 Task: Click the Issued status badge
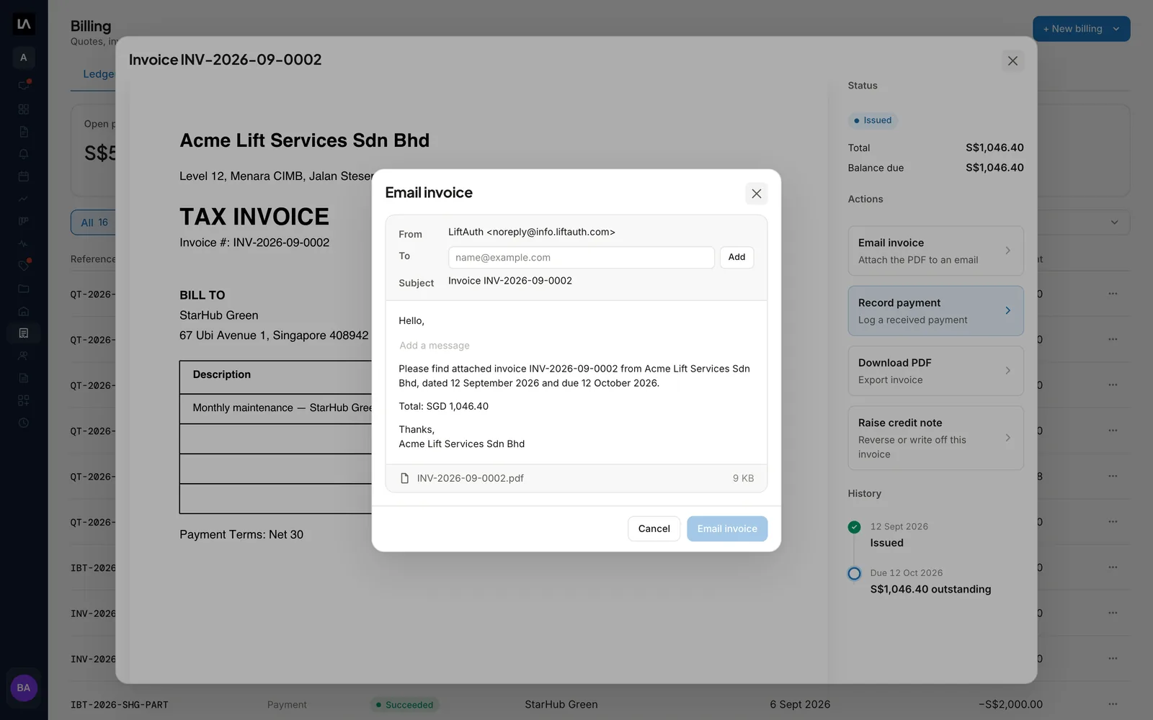[873, 120]
